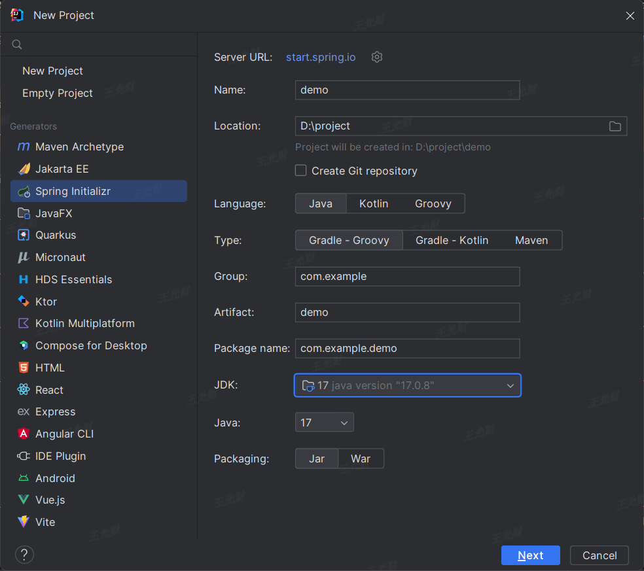The height and width of the screenshot is (571, 644).
Task: Click the Next button
Action: coord(530,555)
